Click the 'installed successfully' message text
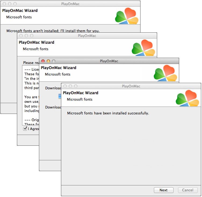 [108, 113]
